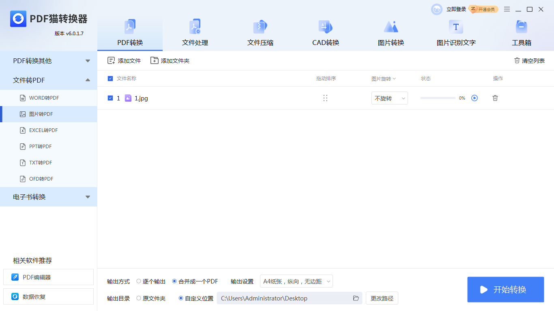Click 立即登录 to sign in
This screenshot has width=554, height=311.
click(456, 9)
